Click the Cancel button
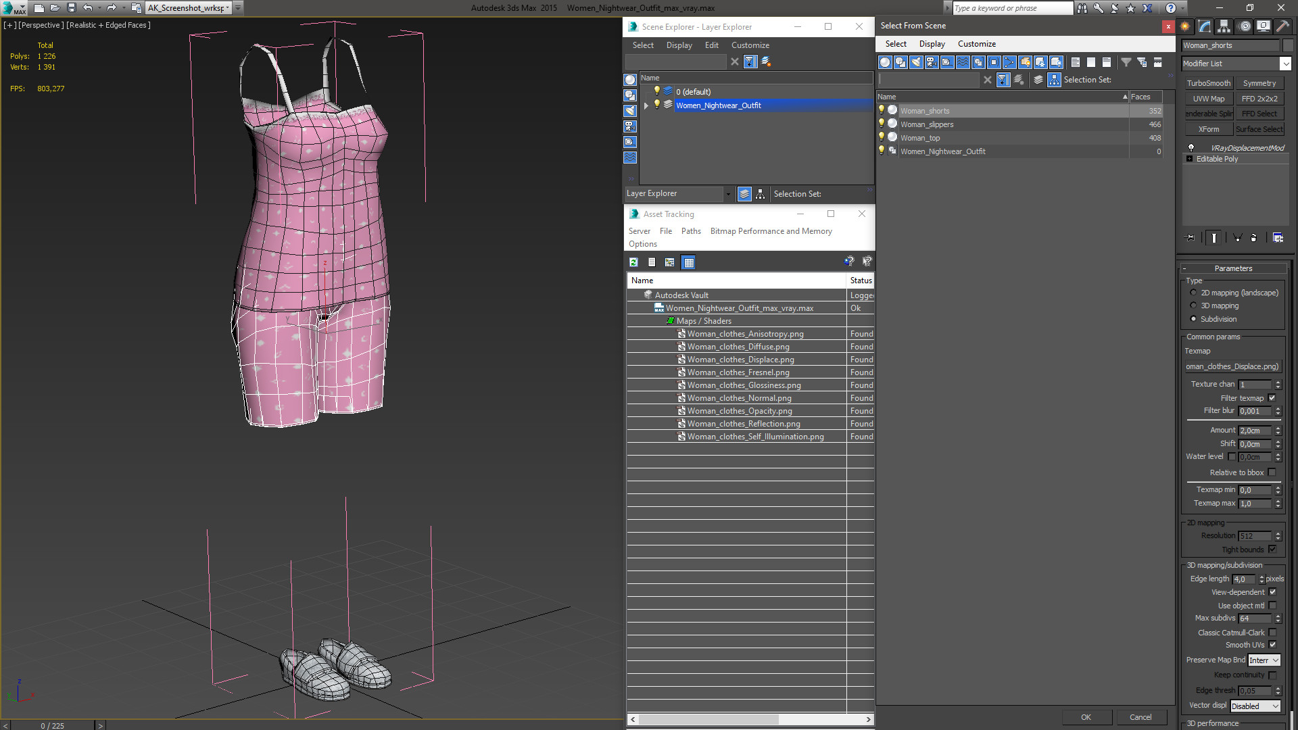This screenshot has height=730, width=1298. click(x=1140, y=717)
